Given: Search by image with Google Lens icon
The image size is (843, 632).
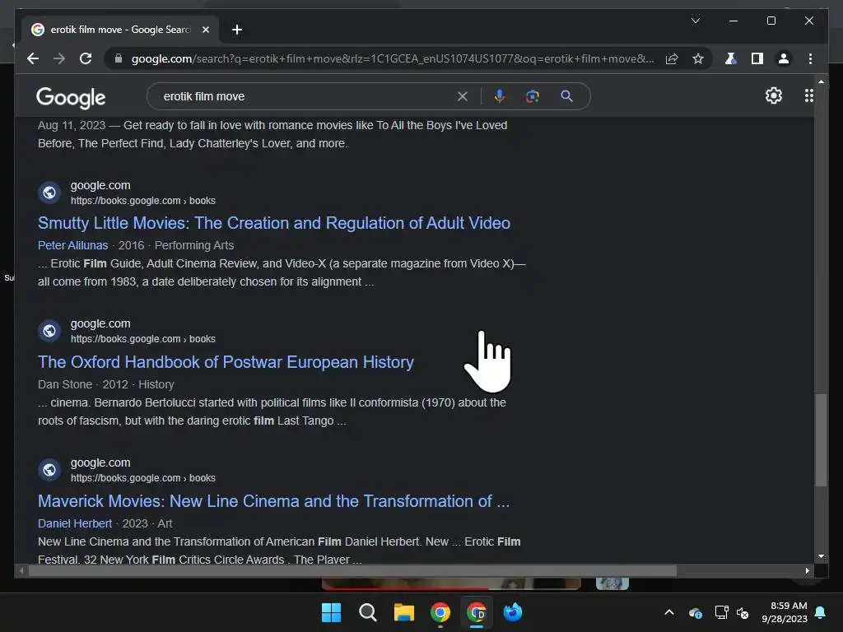Looking at the screenshot, I should (533, 96).
